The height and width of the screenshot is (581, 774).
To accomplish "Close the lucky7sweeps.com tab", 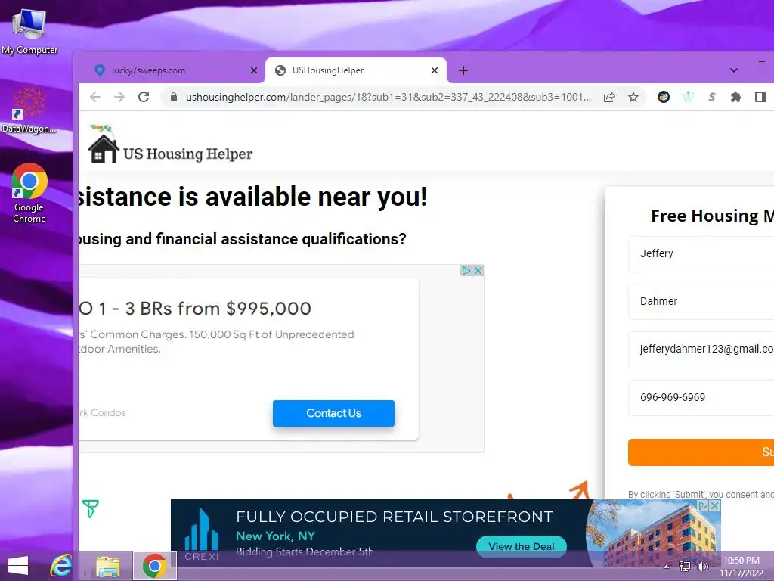I will (254, 70).
